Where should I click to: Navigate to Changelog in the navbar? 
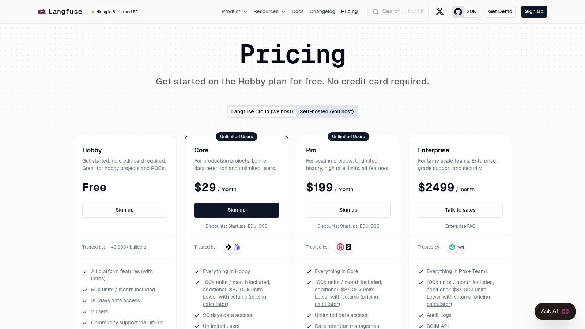pyautogui.click(x=322, y=11)
